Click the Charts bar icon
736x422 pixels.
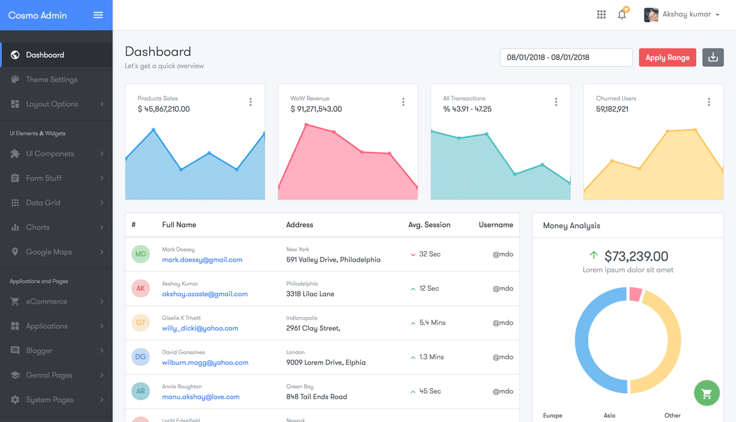pos(15,228)
